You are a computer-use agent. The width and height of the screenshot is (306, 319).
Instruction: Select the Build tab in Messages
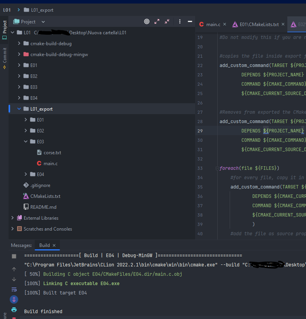pos(44,245)
